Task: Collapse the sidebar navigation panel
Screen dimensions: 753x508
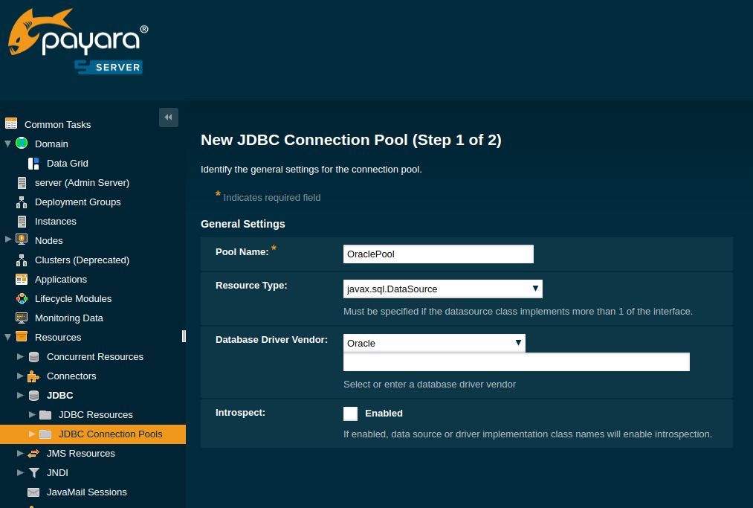Action: [169, 118]
